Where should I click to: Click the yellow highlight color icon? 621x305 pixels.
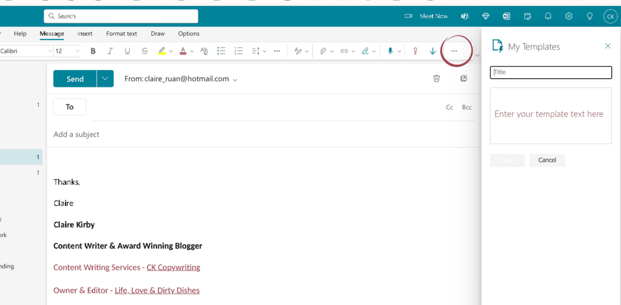point(161,51)
